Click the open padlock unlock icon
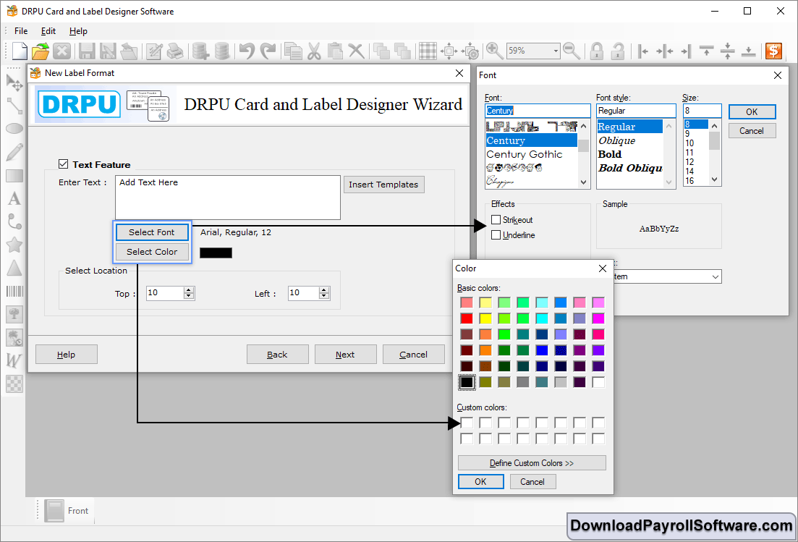Screen dimensions: 798x542 (617, 51)
